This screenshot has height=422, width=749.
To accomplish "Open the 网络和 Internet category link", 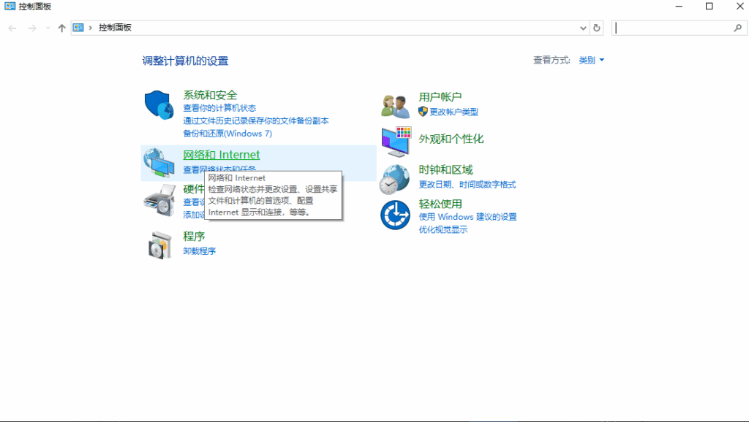I will click(x=221, y=155).
